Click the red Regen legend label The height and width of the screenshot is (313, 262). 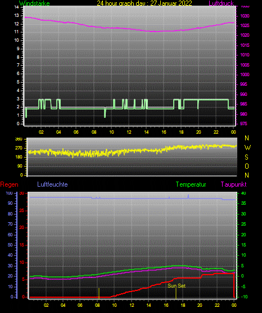coord(9,184)
